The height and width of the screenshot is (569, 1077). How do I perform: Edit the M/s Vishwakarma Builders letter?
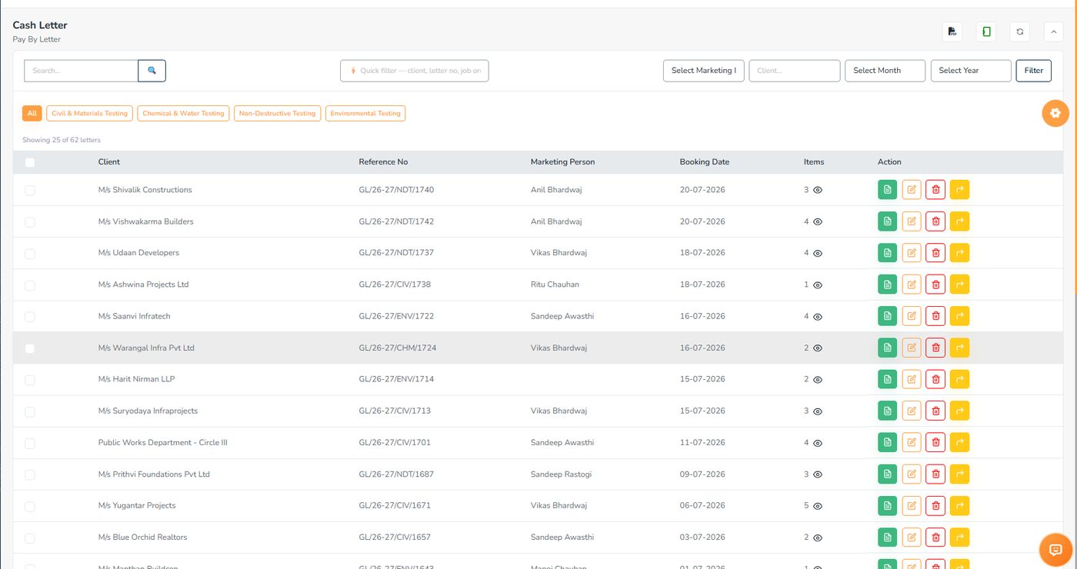tap(912, 221)
